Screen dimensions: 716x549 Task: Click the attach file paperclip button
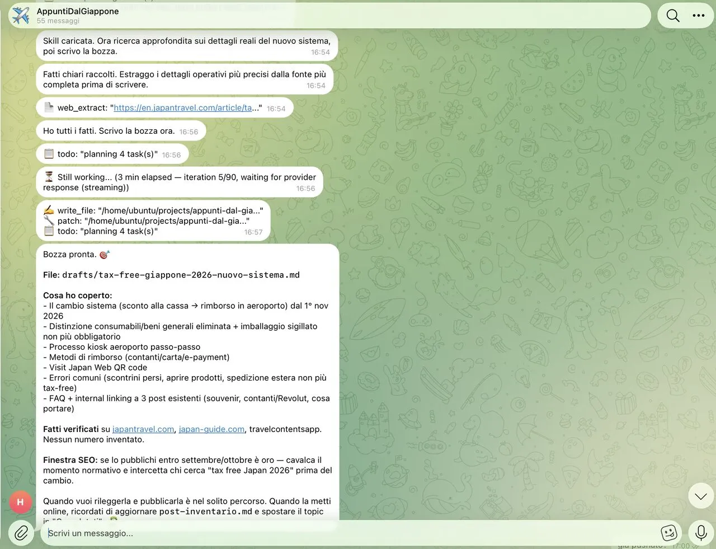point(21,533)
